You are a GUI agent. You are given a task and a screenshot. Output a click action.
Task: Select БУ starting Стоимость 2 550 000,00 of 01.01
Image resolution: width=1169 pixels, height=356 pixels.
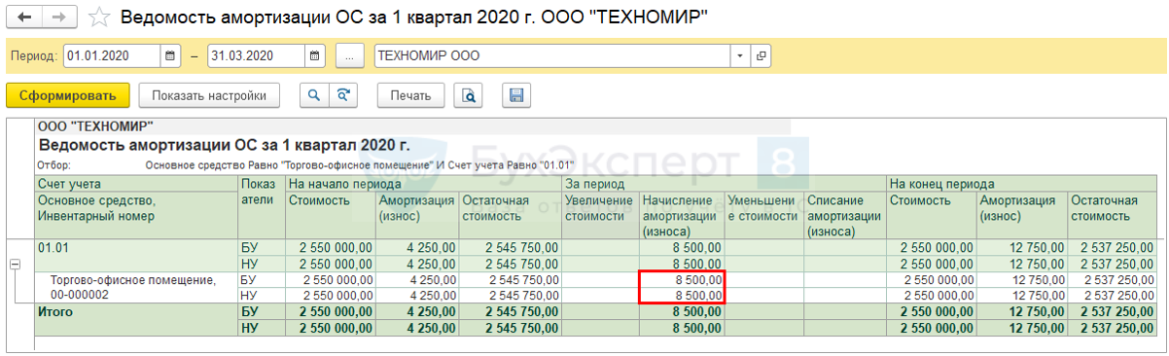coord(331,248)
